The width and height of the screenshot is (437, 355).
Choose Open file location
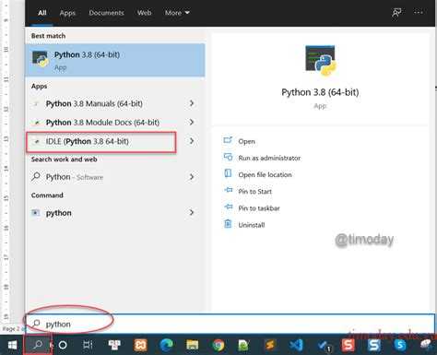click(x=265, y=174)
